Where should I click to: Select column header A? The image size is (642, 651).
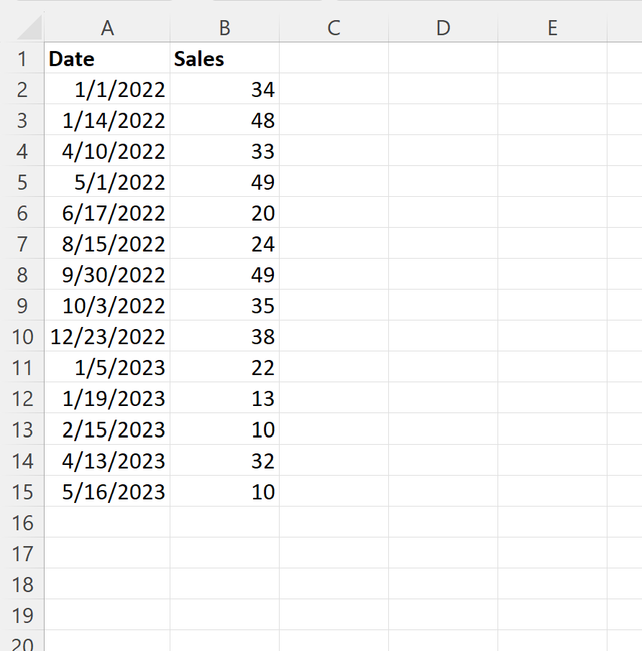(107, 28)
